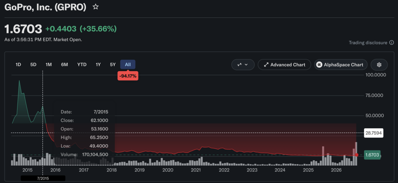Click the red current-price dot on chart
The height and width of the screenshot is (183, 398).
pyautogui.click(x=357, y=155)
